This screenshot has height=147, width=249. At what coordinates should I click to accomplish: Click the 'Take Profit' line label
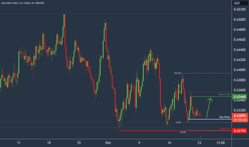pos(224,94)
